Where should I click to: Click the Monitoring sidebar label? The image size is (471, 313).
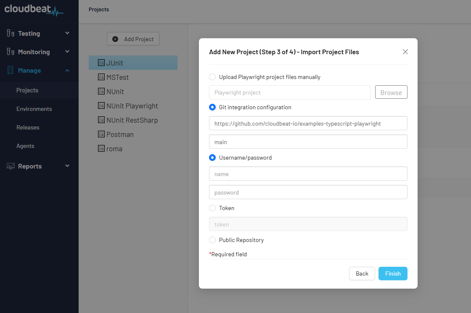click(x=34, y=52)
